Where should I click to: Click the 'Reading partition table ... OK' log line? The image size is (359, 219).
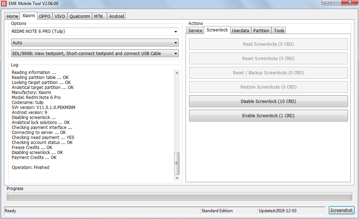click(40, 78)
